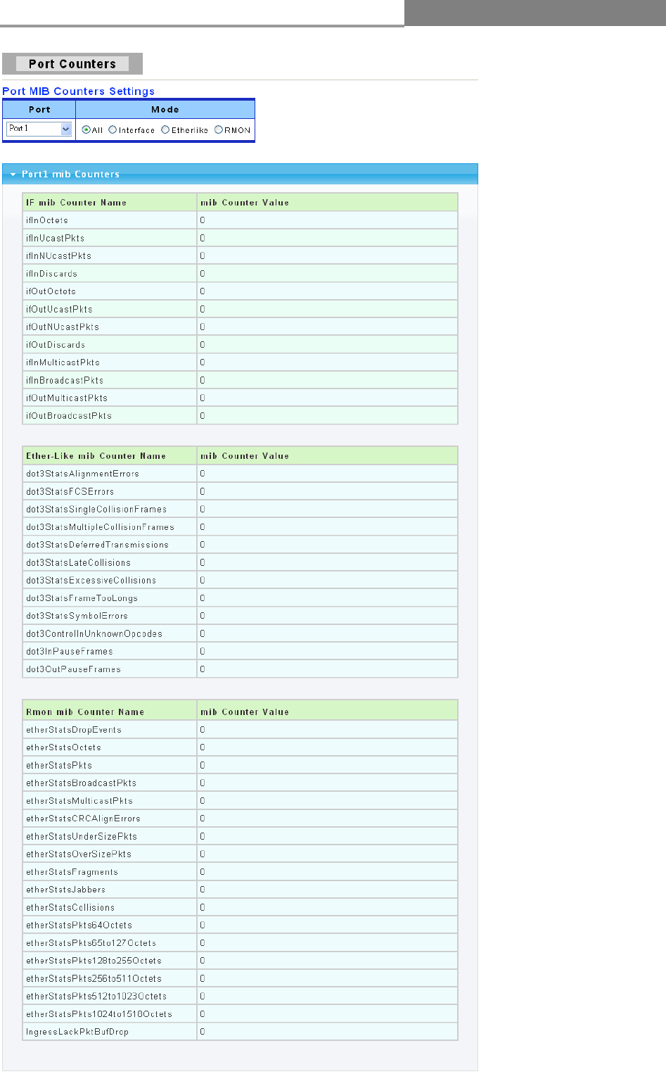Click the ifInDiscards row name
The height and width of the screenshot is (1074, 666).
point(51,274)
